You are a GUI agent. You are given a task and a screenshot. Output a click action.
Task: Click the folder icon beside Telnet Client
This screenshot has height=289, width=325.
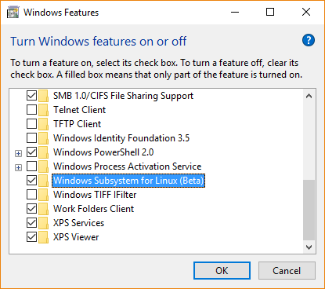click(43, 110)
